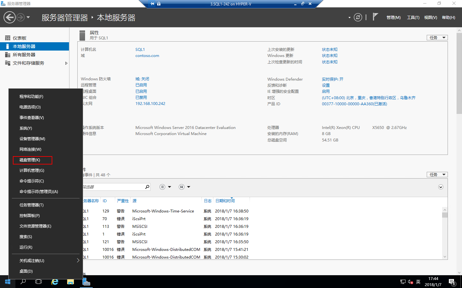Sort events by 严重性 column

(x=123, y=201)
